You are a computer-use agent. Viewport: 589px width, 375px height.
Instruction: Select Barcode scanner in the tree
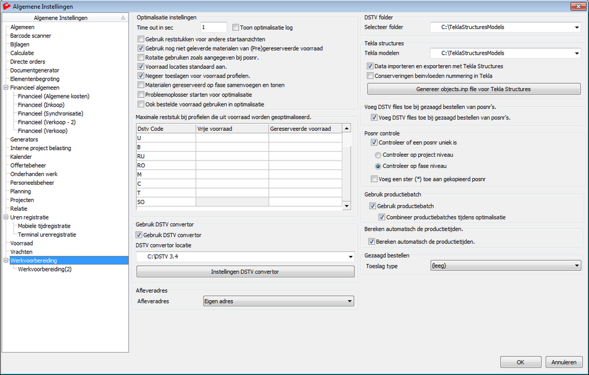(30, 35)
